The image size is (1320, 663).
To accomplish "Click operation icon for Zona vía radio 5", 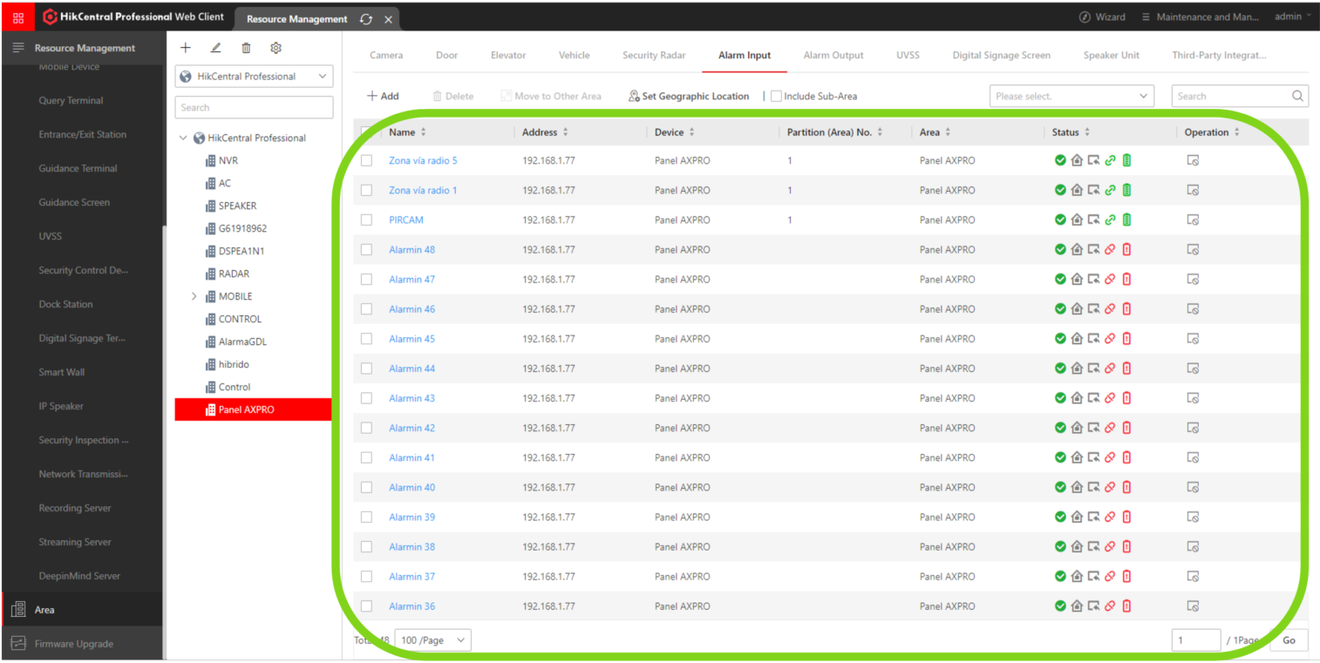I will tap(1193, 160).
